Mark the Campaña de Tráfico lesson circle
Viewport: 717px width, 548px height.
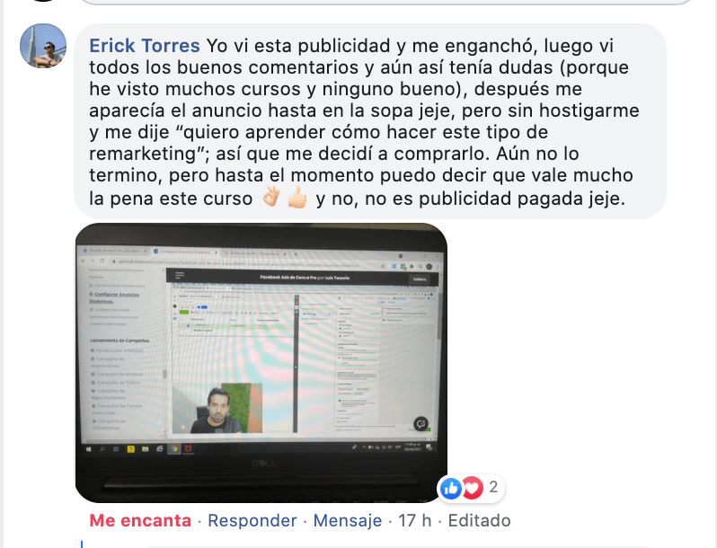coord(93,382)
